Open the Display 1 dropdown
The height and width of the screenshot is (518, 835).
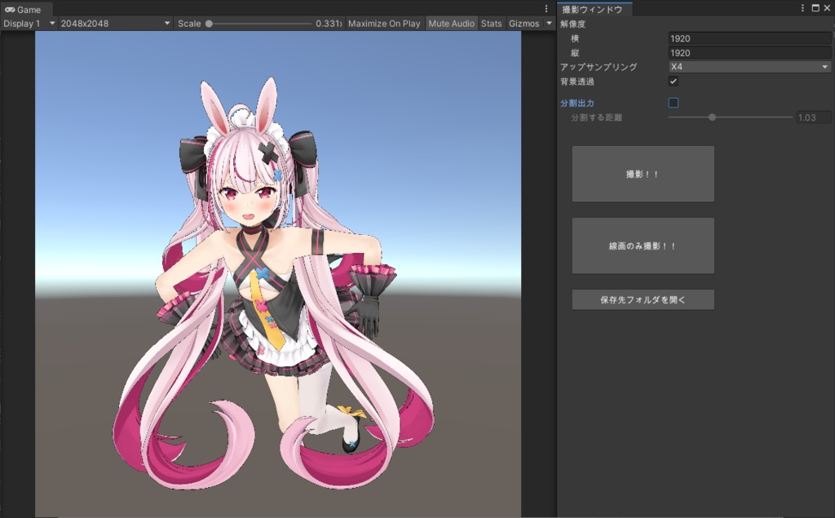[25, 23]
